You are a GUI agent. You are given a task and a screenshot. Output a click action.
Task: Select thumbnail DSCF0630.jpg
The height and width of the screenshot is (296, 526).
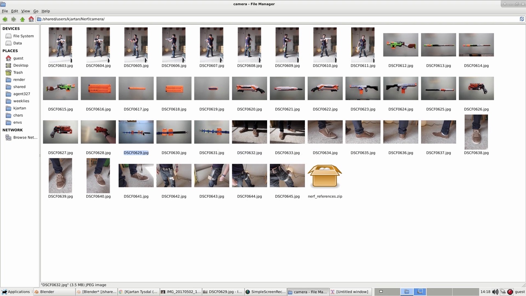(x=174, y=132)
